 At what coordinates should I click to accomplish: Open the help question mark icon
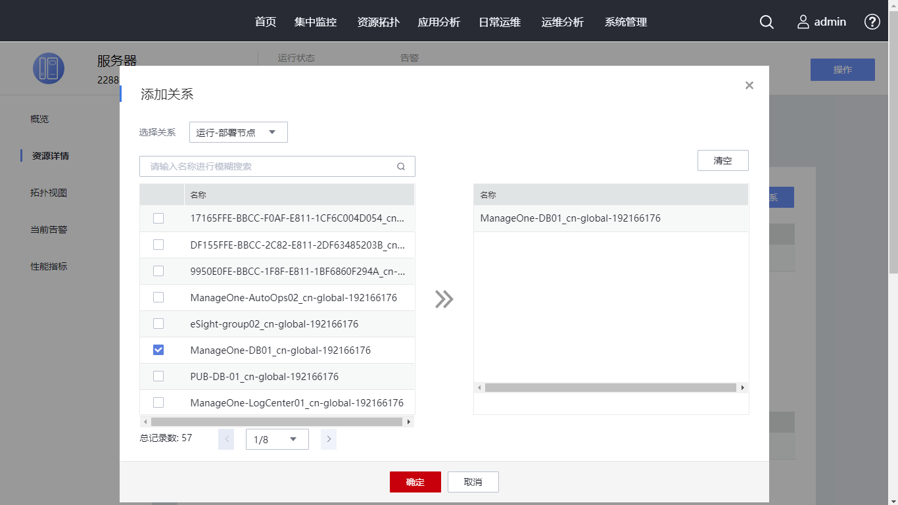click(x=872, y=22)
